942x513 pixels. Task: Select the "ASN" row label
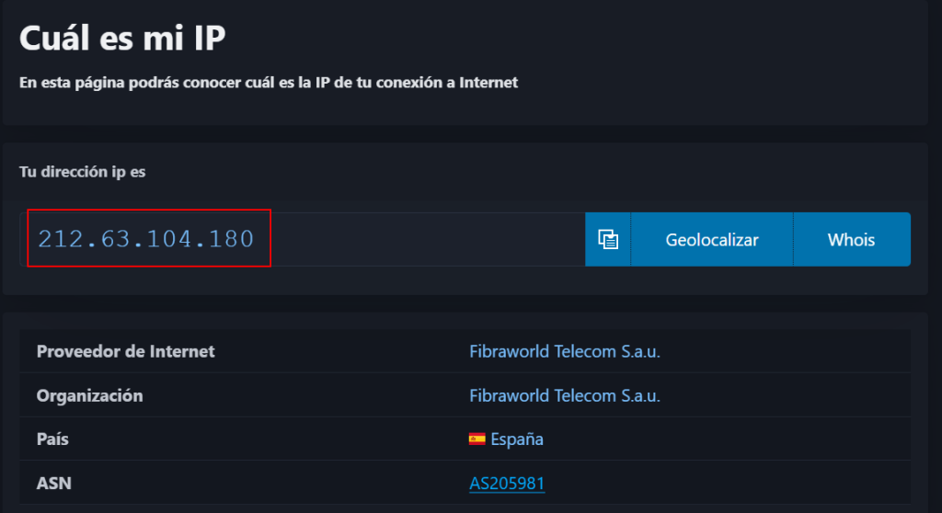coord(53,484)
